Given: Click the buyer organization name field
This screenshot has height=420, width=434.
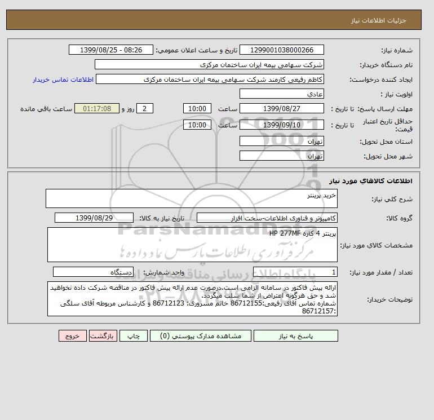Looking at the screenshot, I should (209, 64).
